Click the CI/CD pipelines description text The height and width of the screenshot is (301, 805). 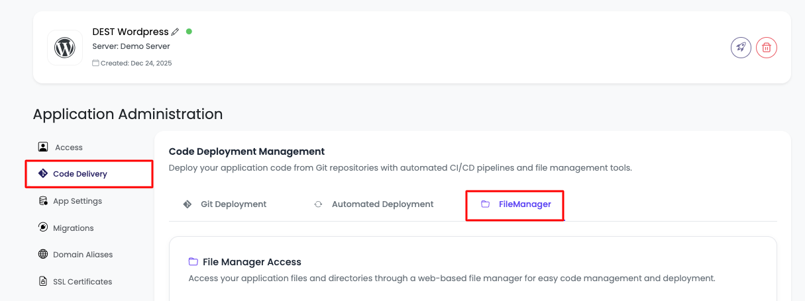click(400, 168)
